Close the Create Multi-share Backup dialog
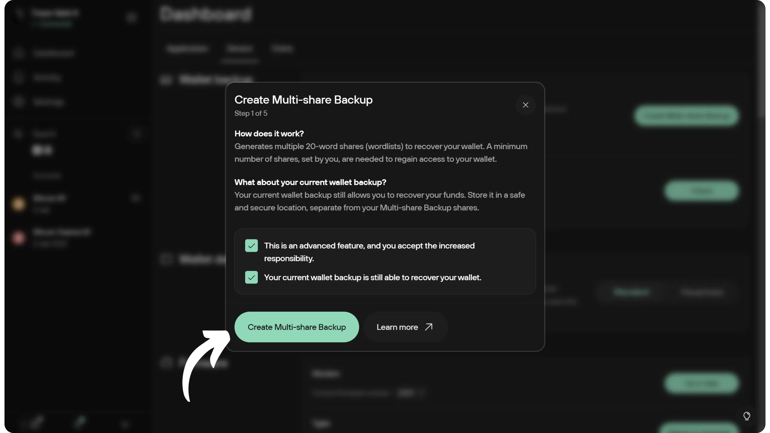Viewport: 770px width, 433px height. coord(525,105)
